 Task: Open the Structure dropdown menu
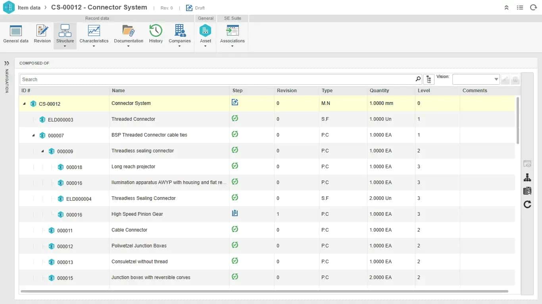[65, 36]
